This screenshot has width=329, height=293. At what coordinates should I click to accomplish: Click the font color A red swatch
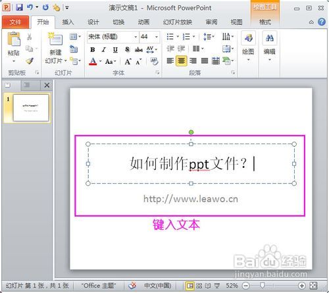tap(93, 61)
